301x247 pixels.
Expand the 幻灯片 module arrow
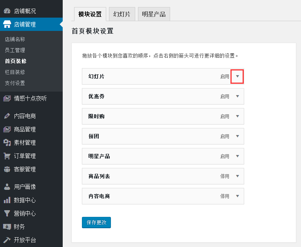[x=238, y=76]
